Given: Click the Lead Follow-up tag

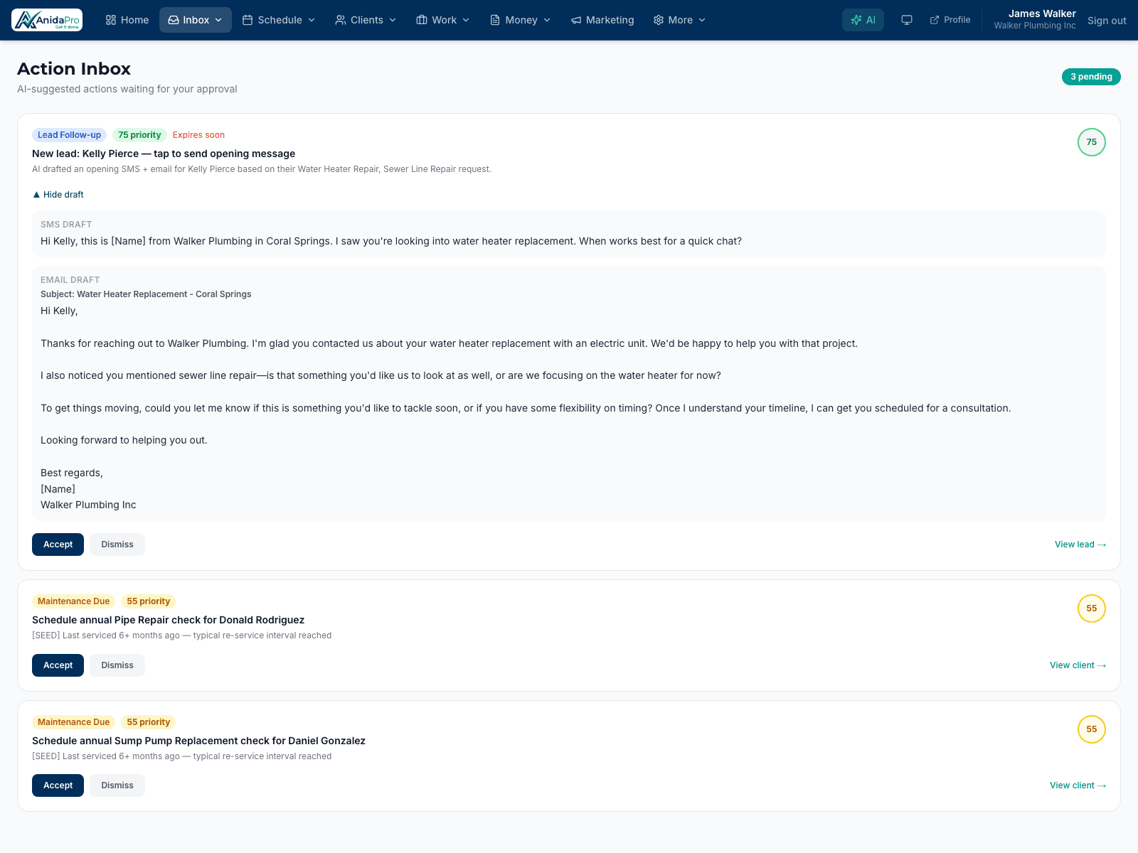Looking at the screenshot, I should pos(69,135).
